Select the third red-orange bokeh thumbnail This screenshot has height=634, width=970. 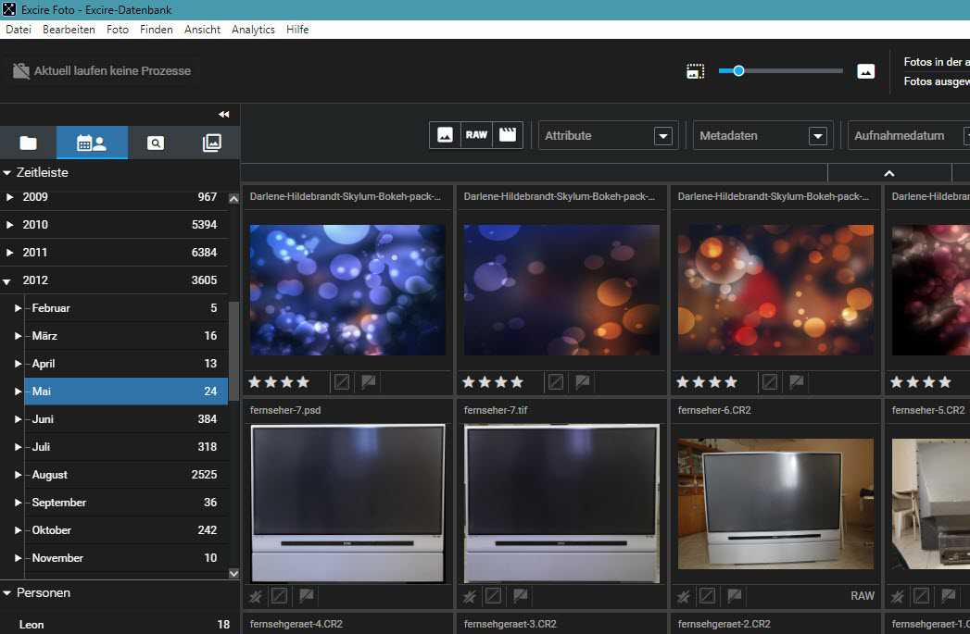[775, 290]
